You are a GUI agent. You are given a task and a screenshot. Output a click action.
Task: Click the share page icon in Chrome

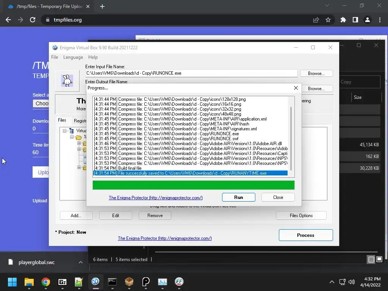tap(316, 20)
